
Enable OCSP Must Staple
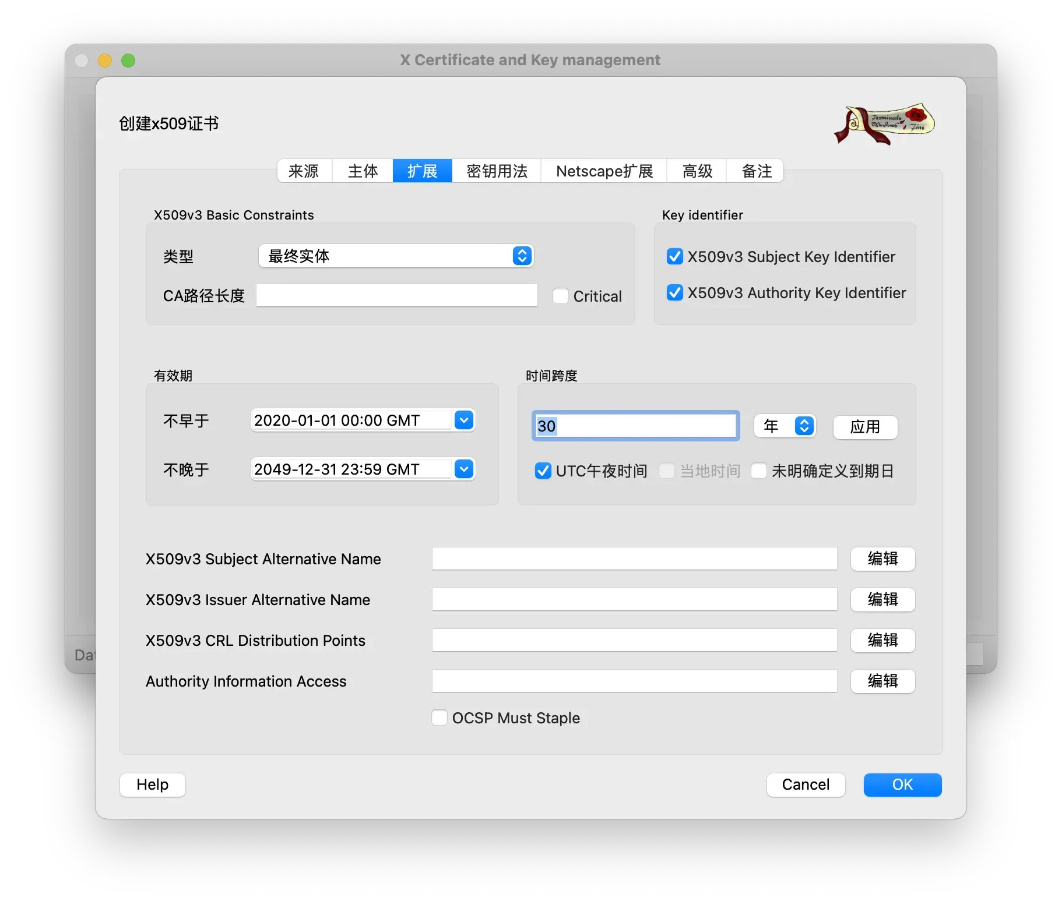point(439,717)
